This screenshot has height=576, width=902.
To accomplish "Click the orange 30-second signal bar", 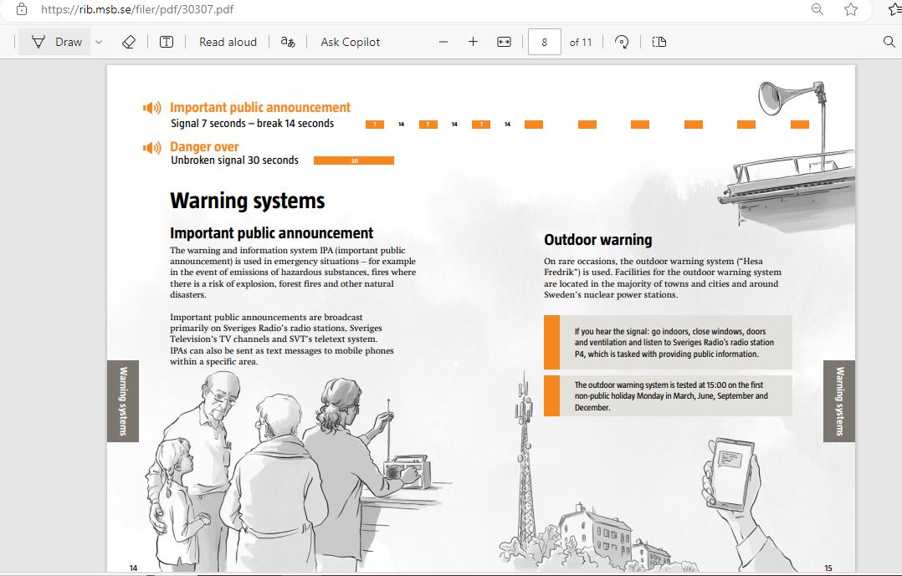I will (354, 161).
